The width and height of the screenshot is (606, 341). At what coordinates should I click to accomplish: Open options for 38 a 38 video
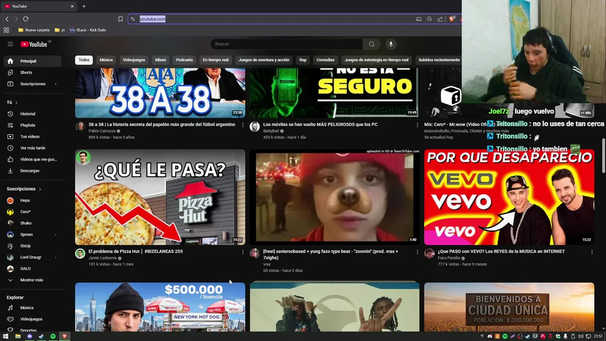click(x=243, y=125)
